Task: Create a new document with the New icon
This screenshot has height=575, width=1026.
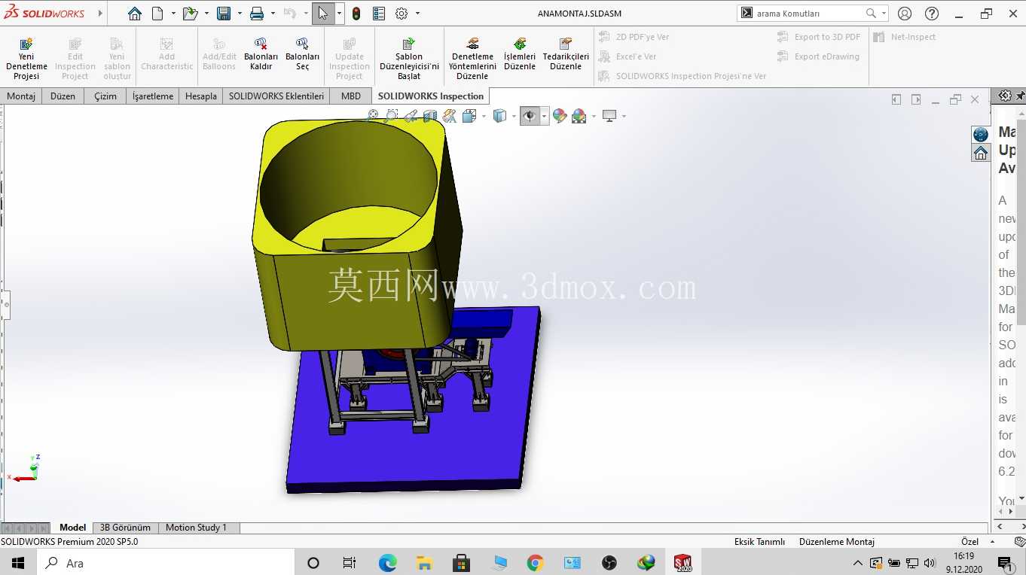Action: (157, 14)
